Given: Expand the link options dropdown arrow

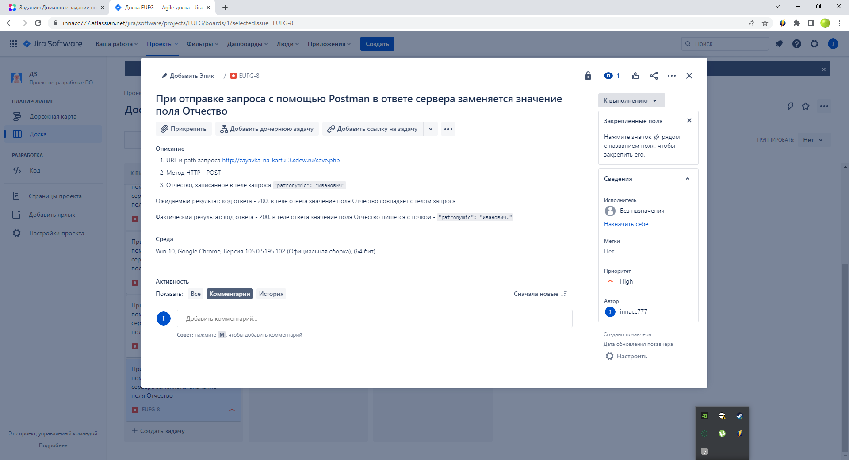Looking at the screenshot, I should [x=431, y=129].
